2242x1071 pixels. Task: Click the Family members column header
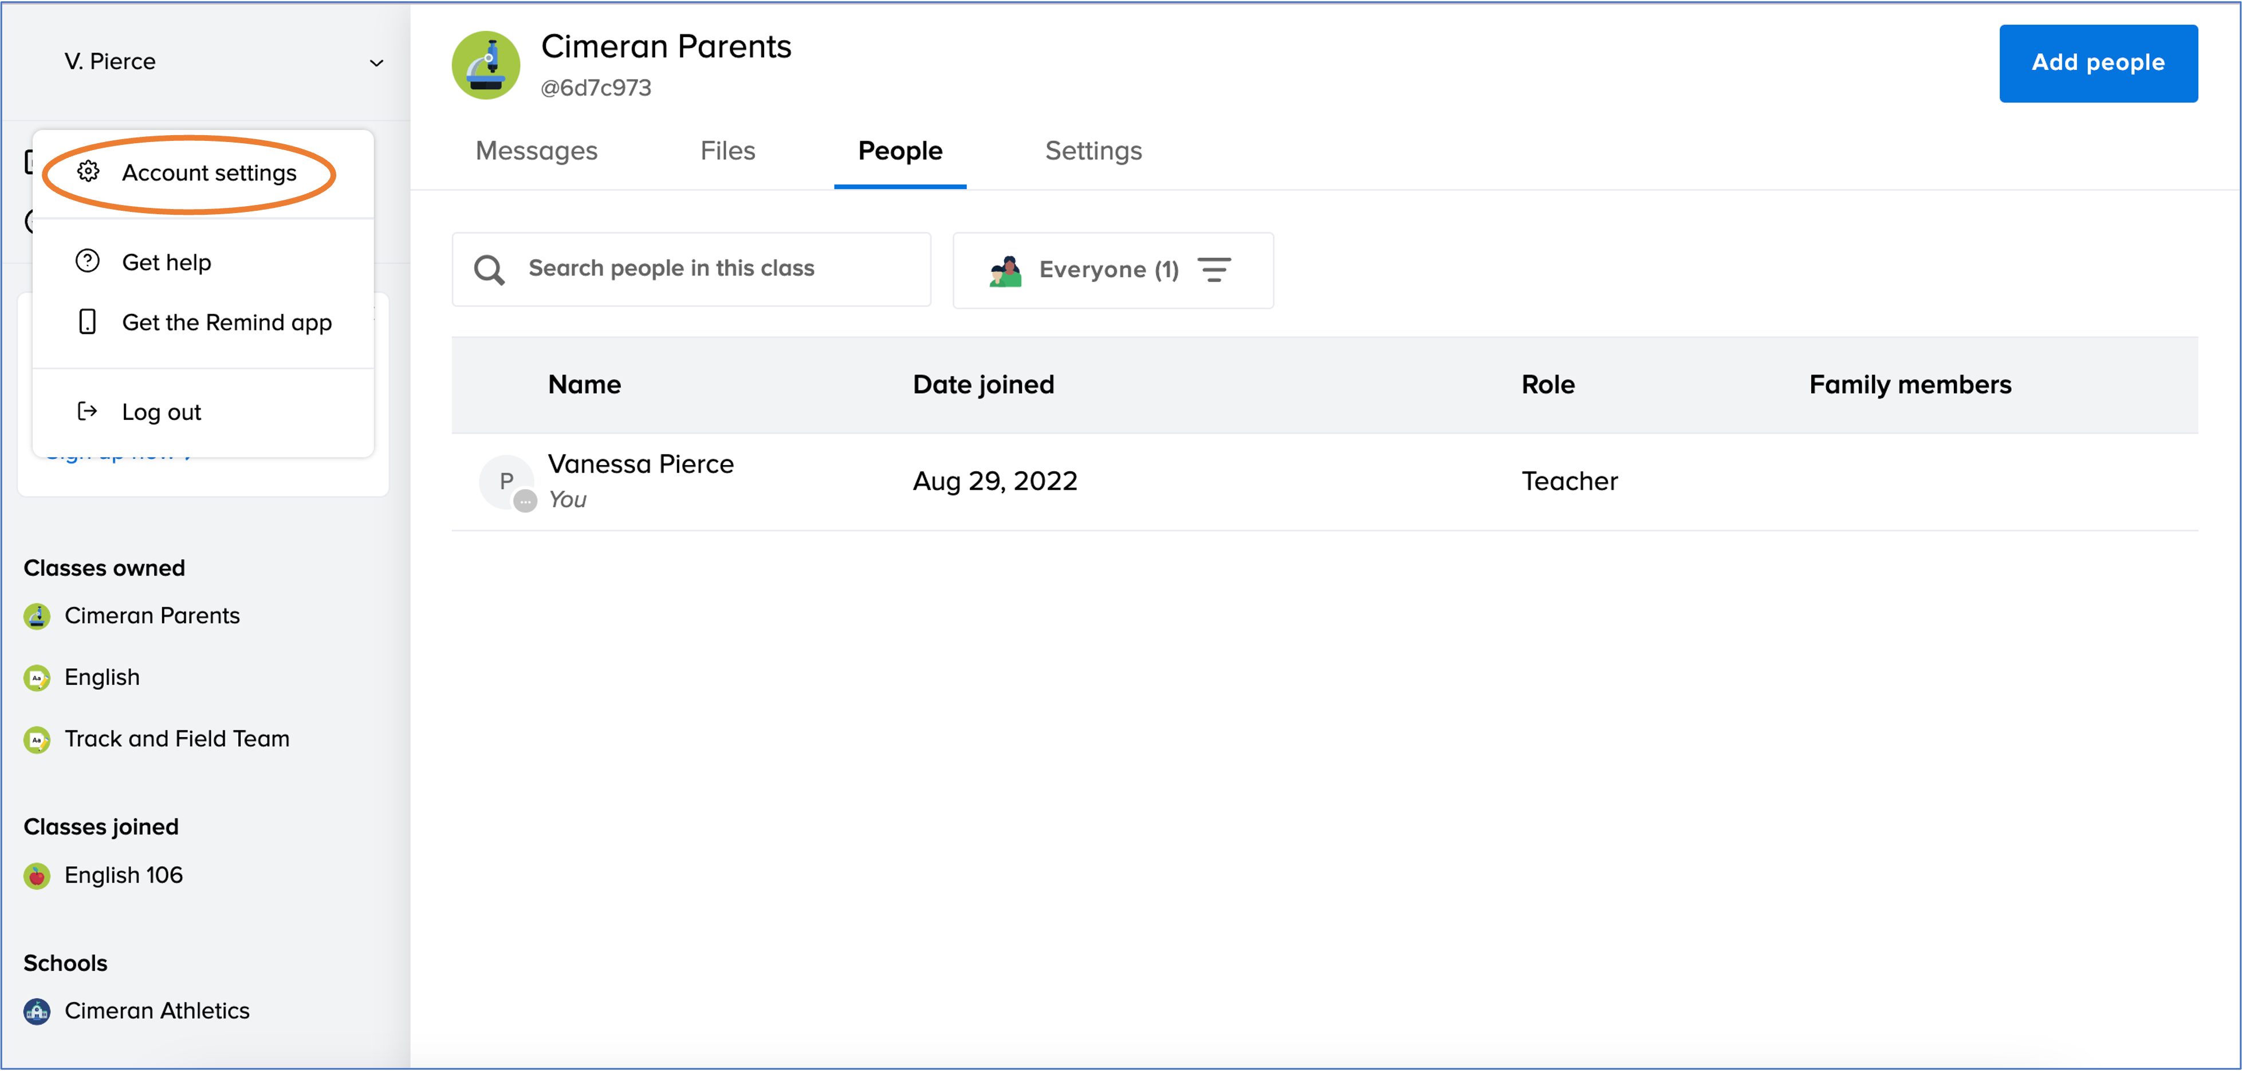pos(1910,384)
